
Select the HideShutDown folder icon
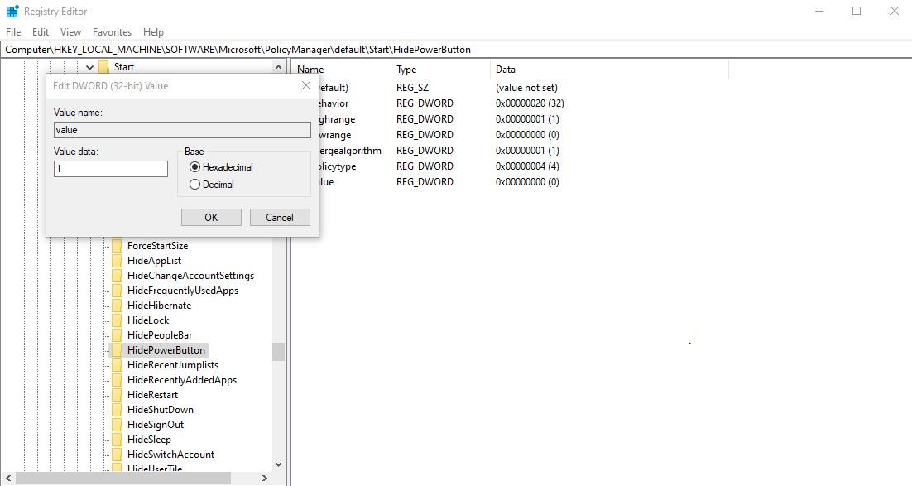[117, 410]
